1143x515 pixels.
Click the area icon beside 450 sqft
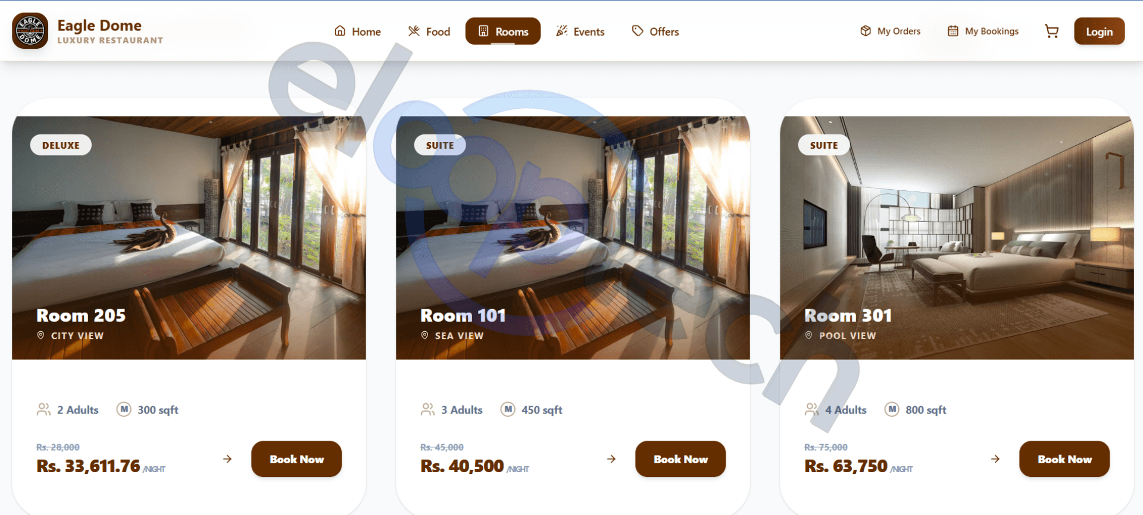[508, 409]
